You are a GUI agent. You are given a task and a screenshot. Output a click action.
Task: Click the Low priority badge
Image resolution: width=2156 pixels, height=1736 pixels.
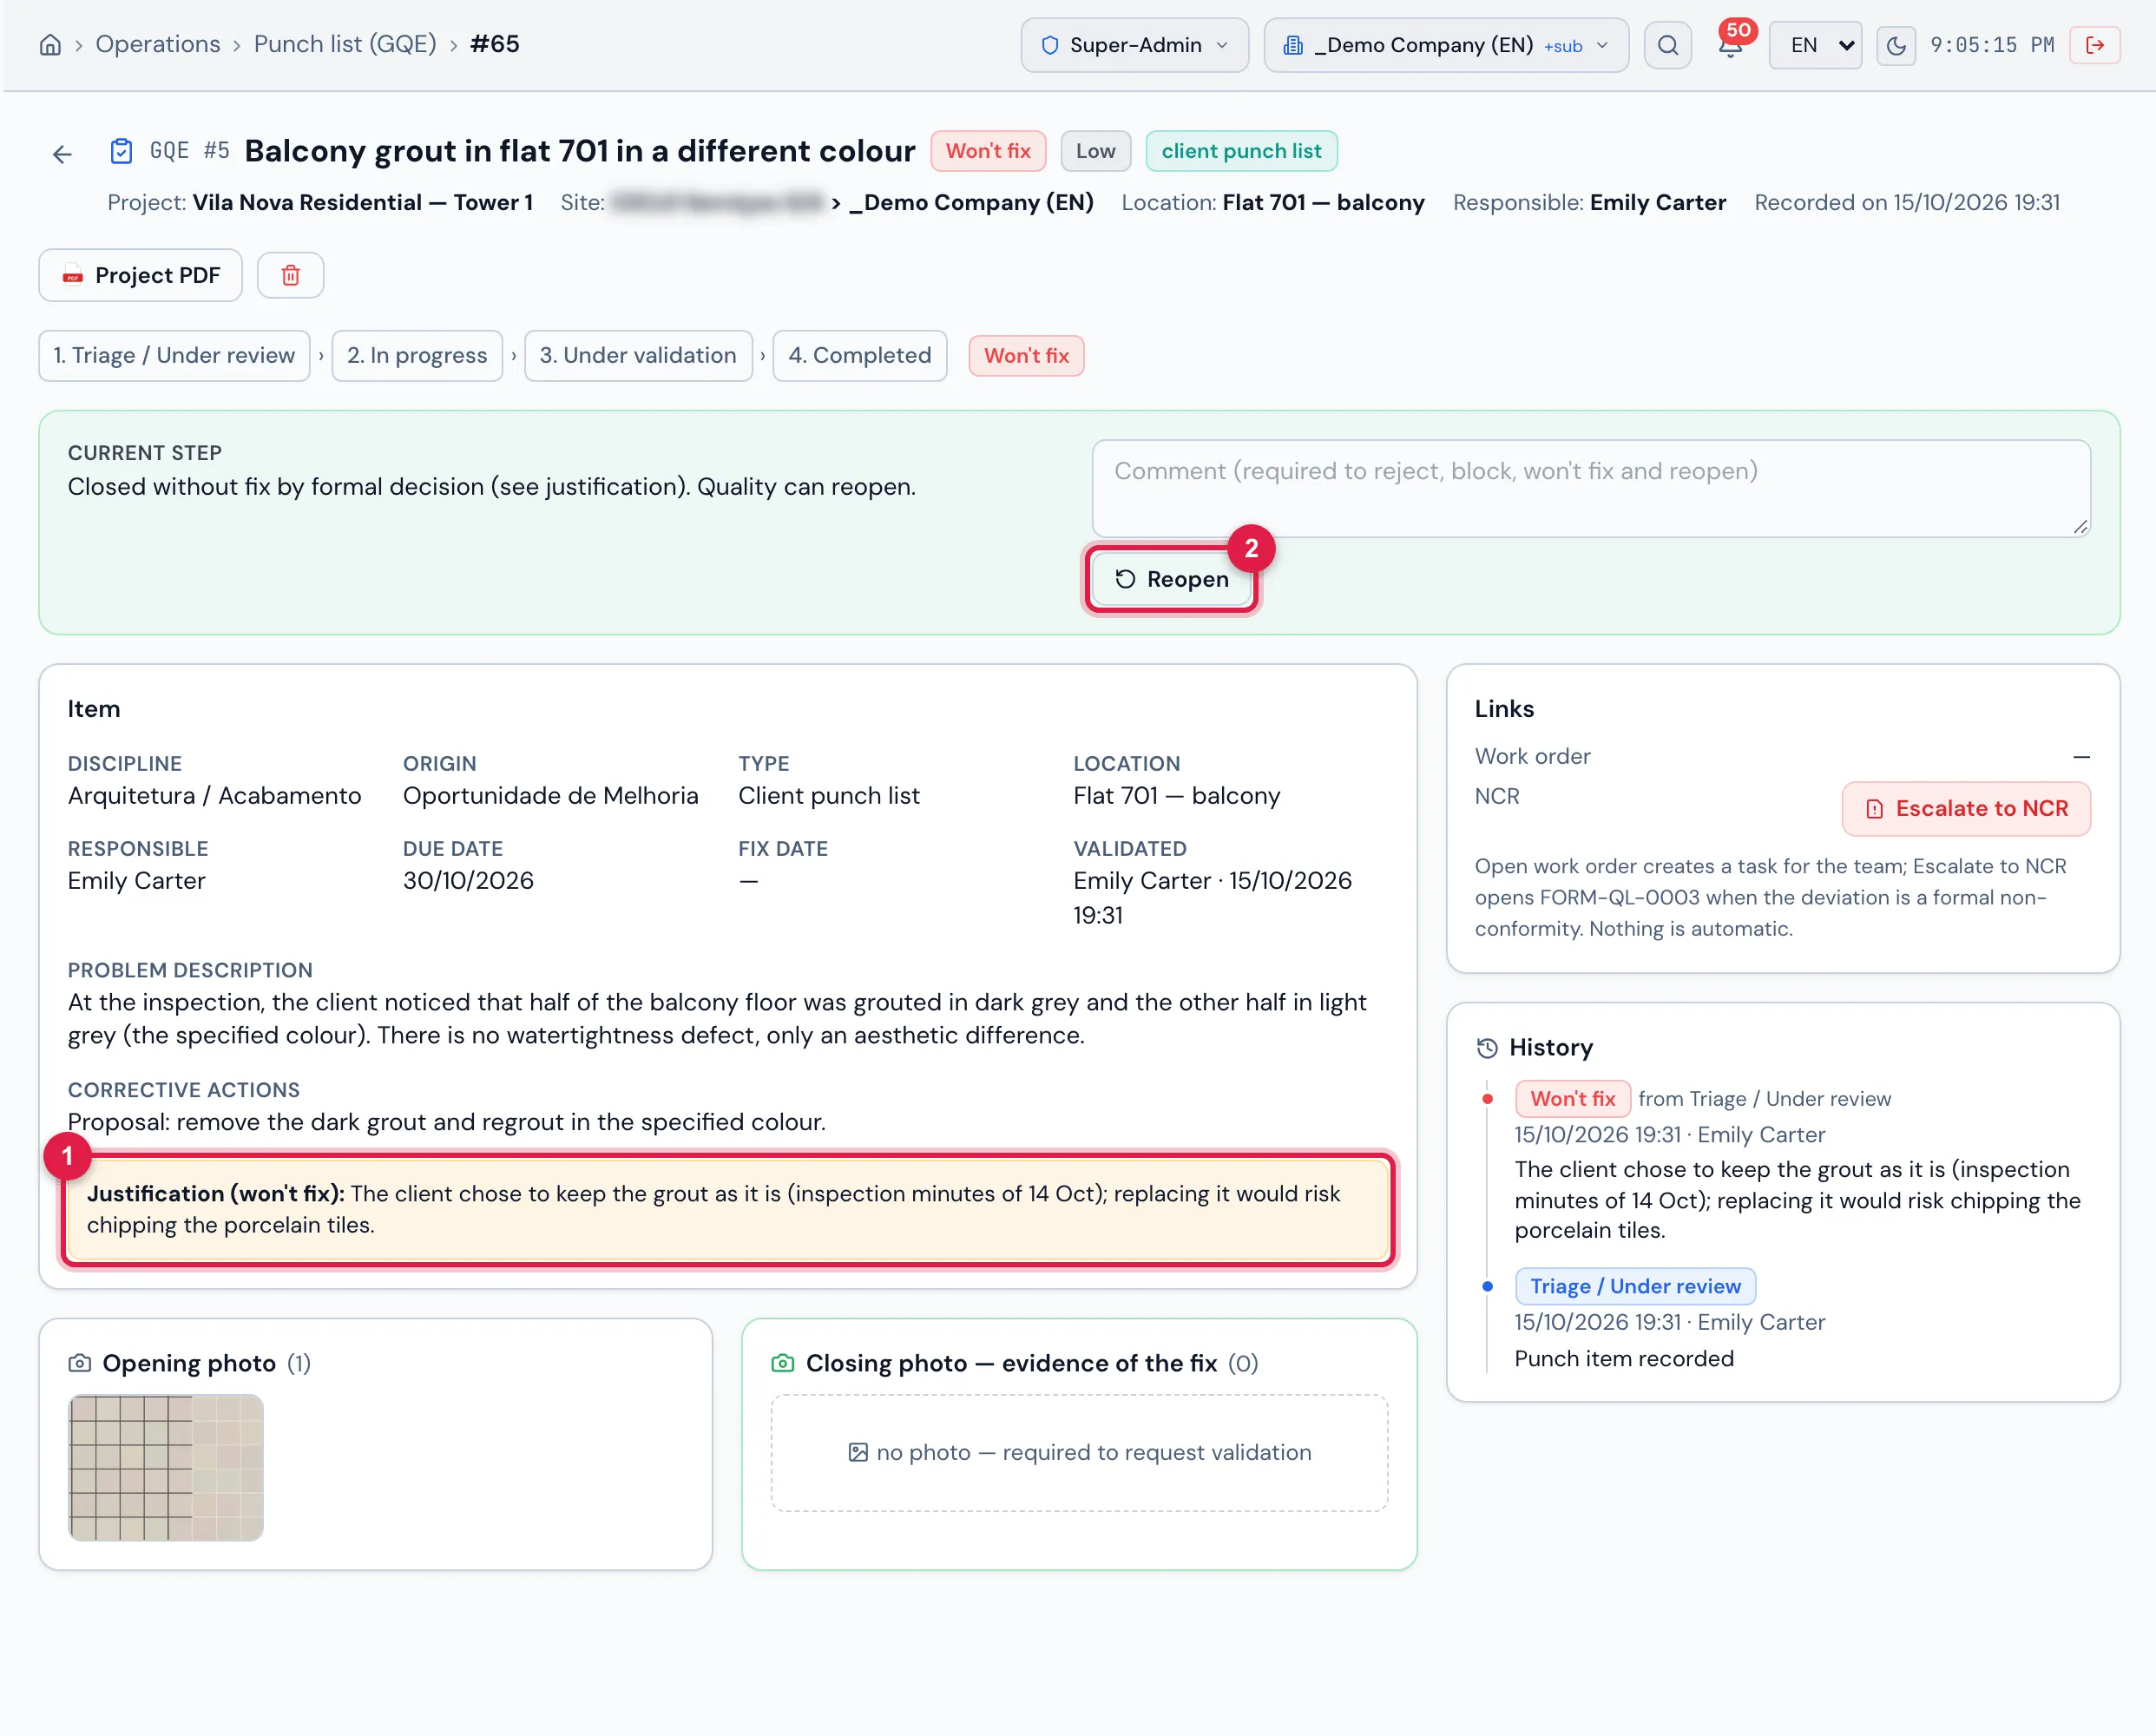pos(1095,151)
